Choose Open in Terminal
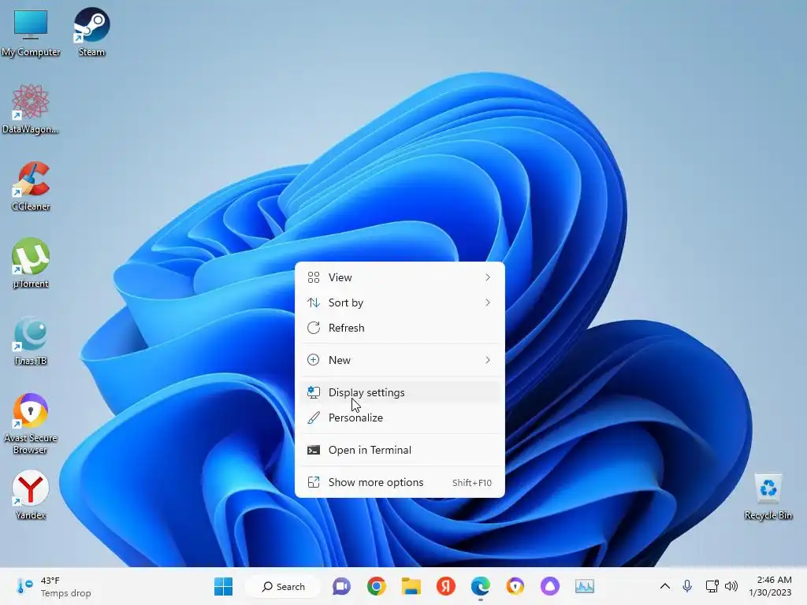 pyautogui.click(x=400, y=450)
